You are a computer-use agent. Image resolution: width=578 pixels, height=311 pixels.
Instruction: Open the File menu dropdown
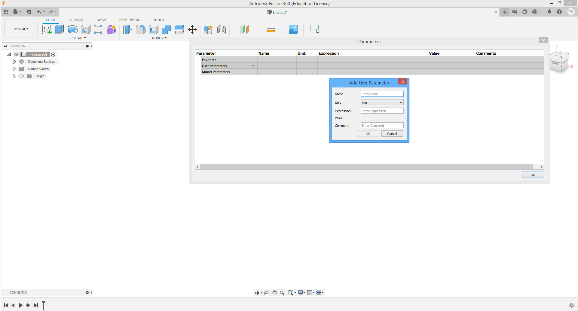[17, 12]
